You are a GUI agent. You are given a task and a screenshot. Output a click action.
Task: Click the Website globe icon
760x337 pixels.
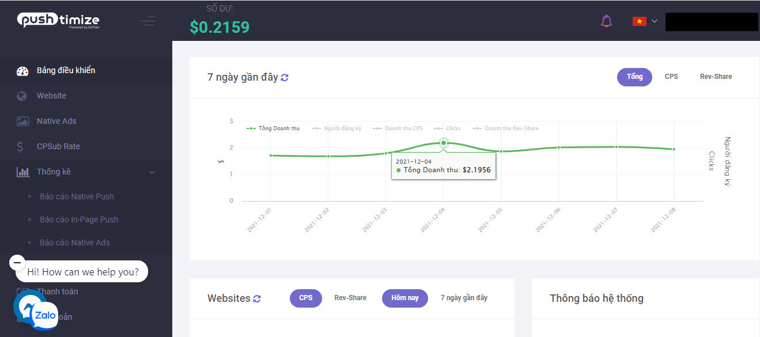pos(22,96)
